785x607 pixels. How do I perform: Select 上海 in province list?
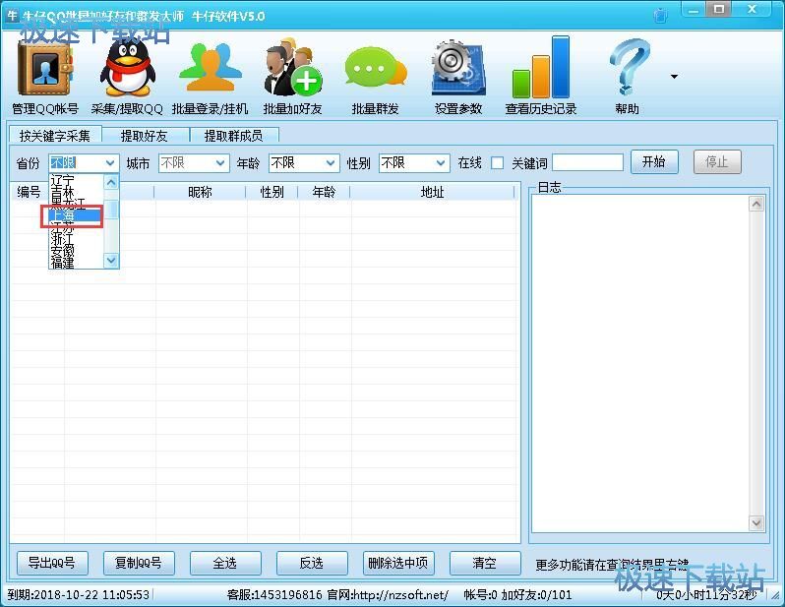point(76,215)
